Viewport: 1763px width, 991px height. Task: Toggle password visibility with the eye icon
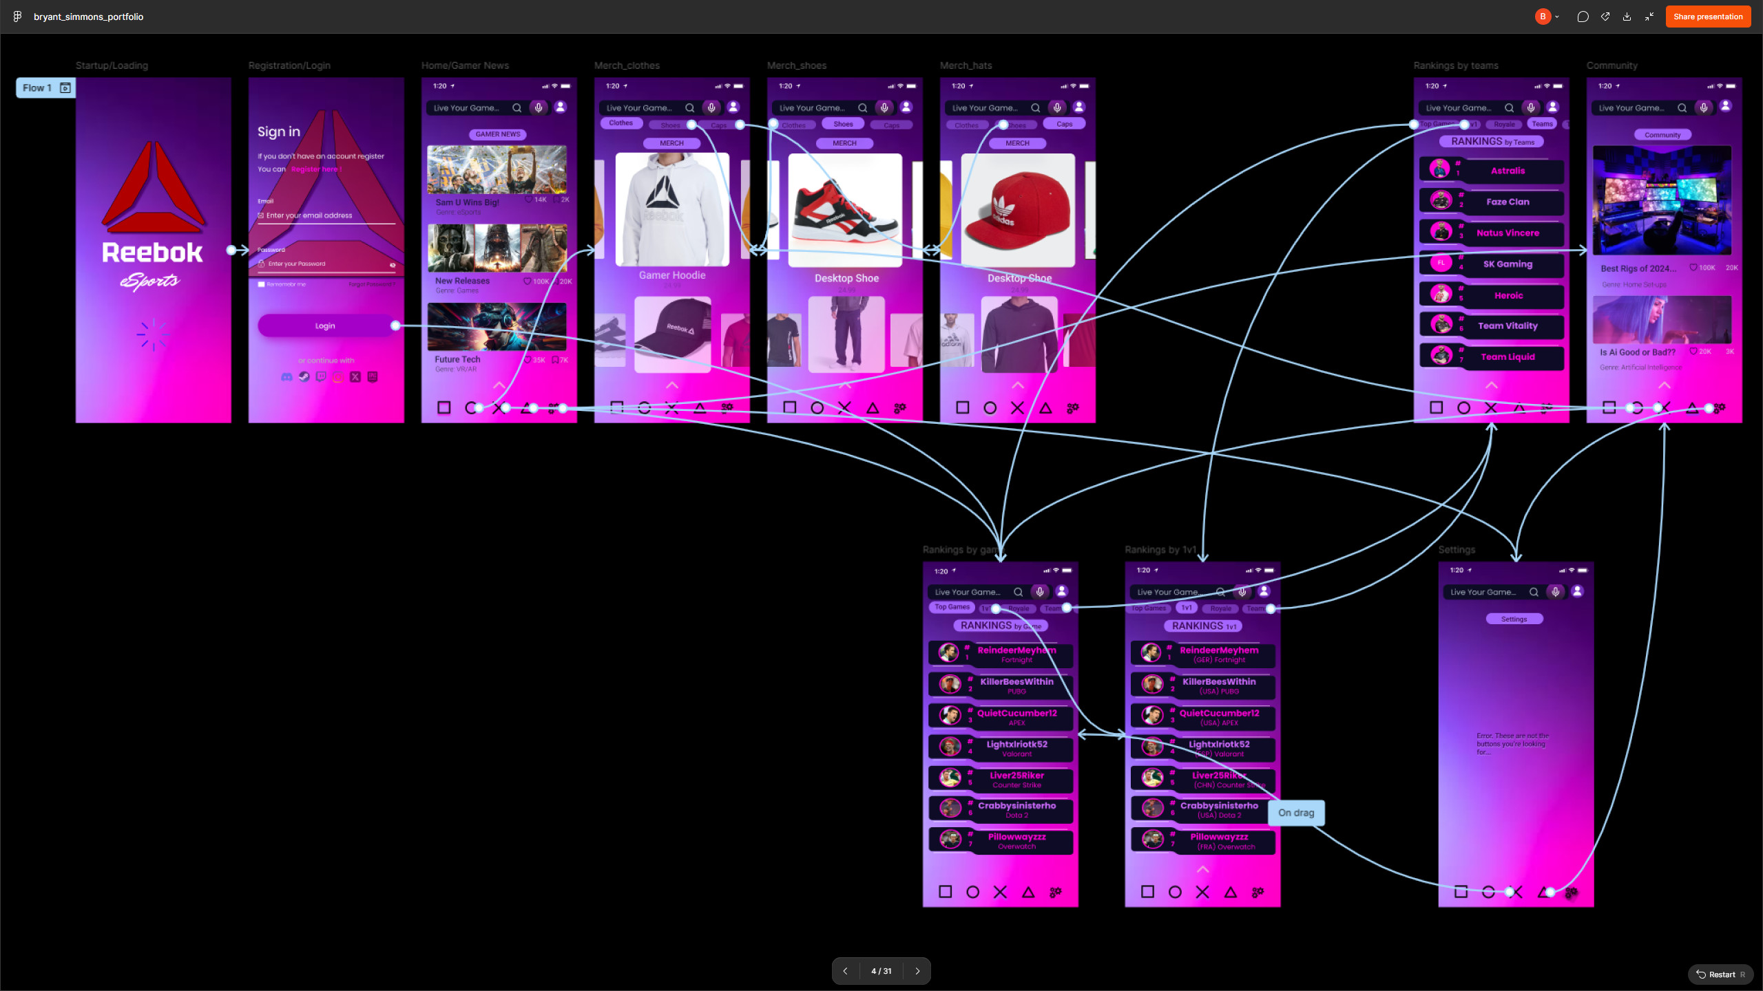click(393, 265)
